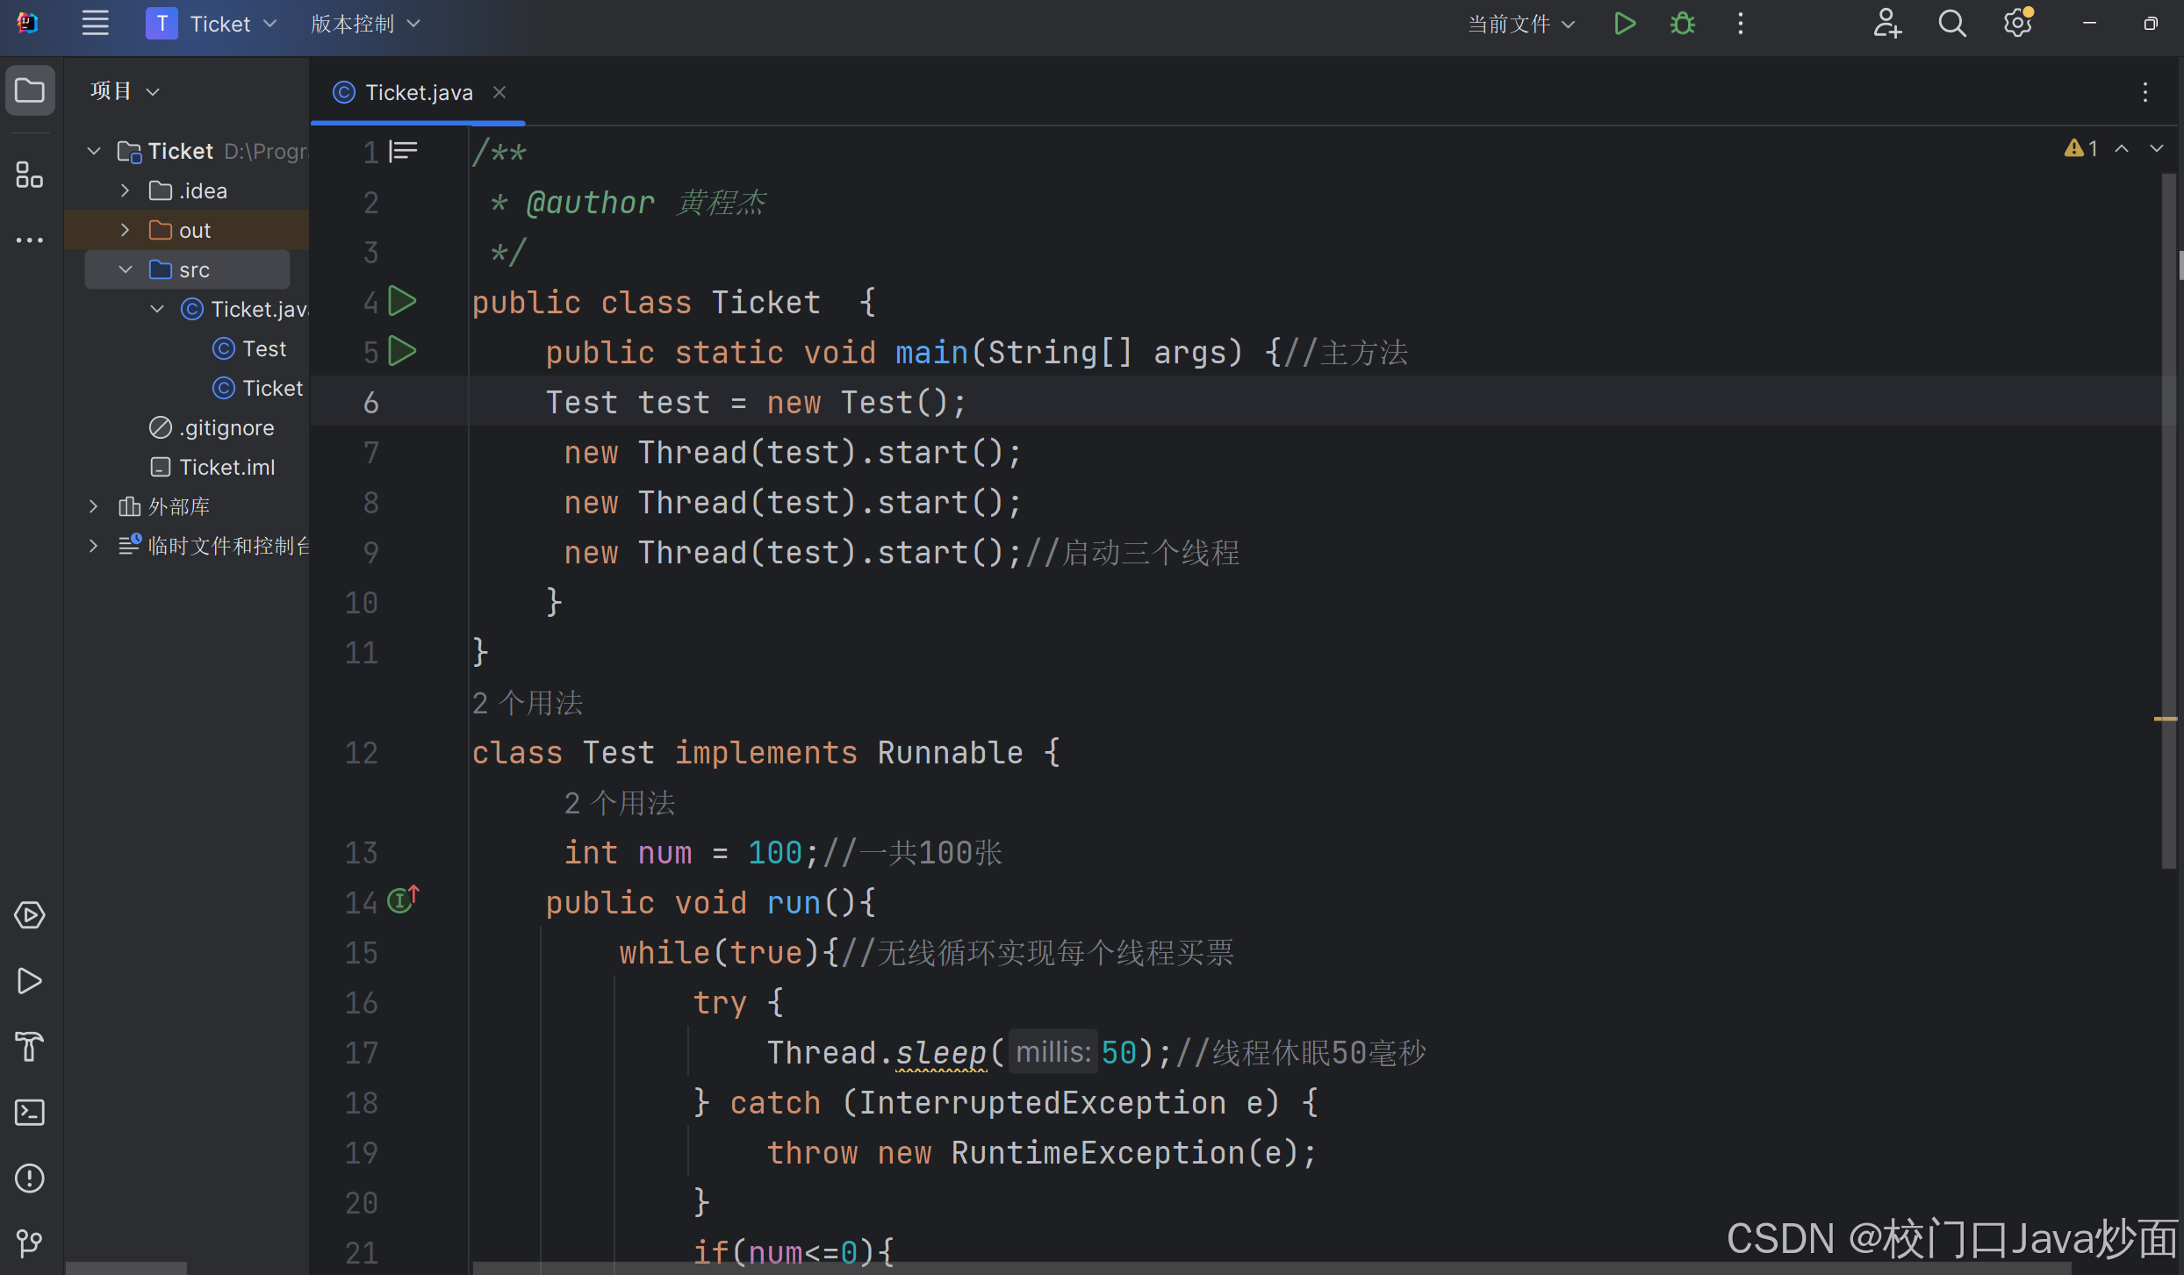Select the Ticket.java editor tab
2184x1275 pixels.
coord(418,92)
